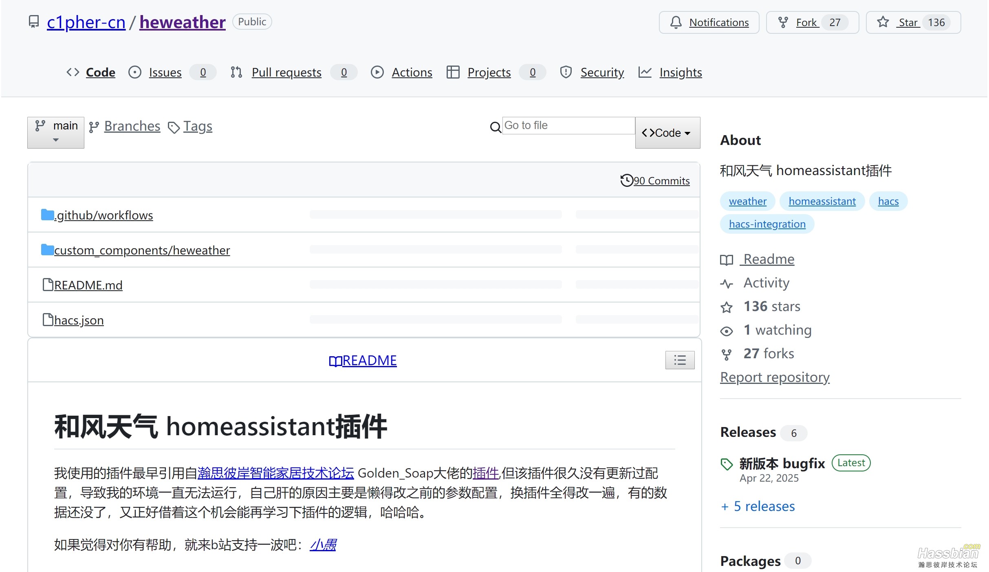
Task: Open the Security tab
Action: click(x=602, y=72)
